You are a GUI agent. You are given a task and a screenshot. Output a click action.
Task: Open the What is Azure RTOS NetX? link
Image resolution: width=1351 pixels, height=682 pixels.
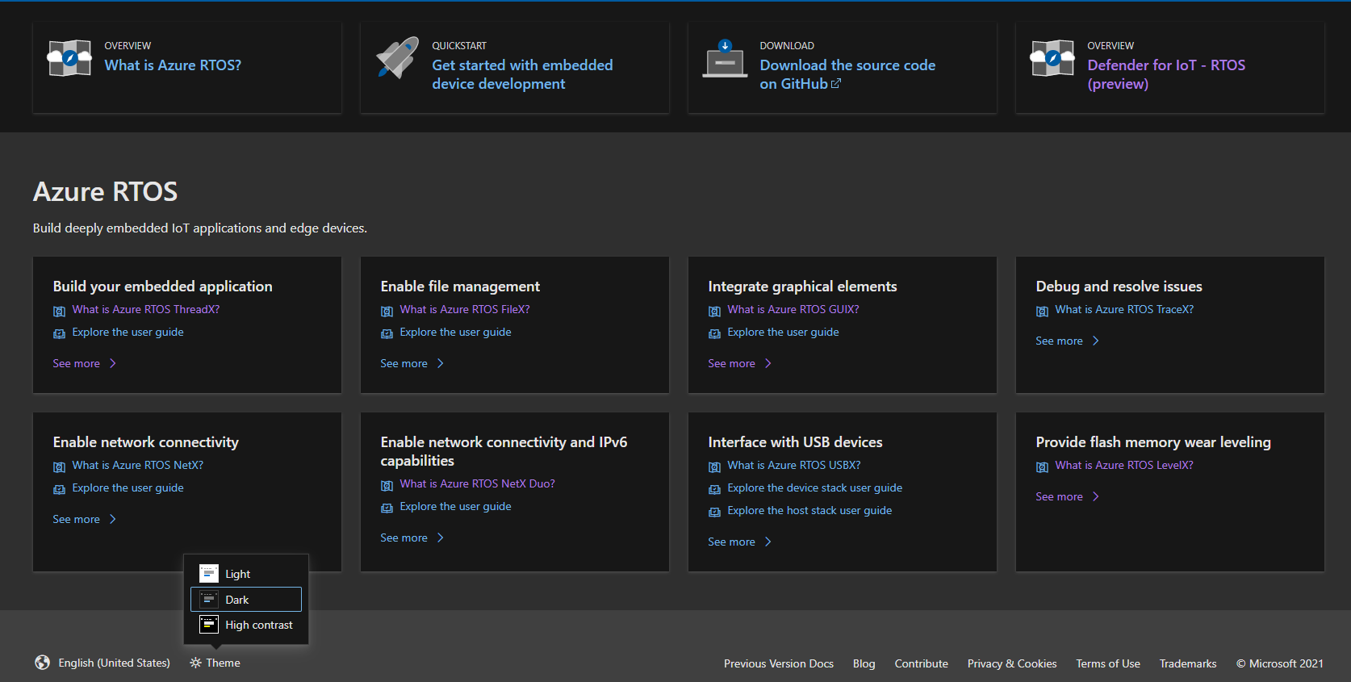coord(138,465)
